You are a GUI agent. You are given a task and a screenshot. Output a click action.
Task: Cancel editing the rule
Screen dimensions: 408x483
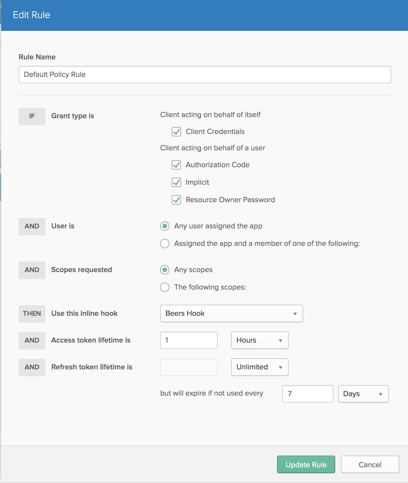point(370,464)
